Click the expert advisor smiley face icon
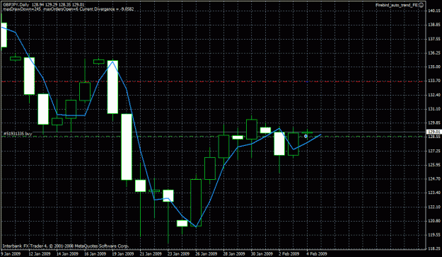Viewport: 442px width, 257px height. click(x=421, y=5)
